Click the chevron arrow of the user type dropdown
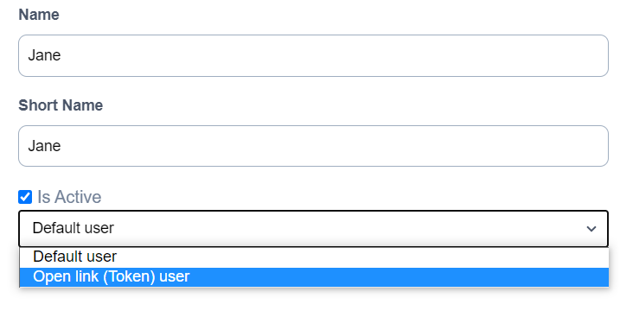The width and height of the screenshot is (620, 317). [591, 229]
